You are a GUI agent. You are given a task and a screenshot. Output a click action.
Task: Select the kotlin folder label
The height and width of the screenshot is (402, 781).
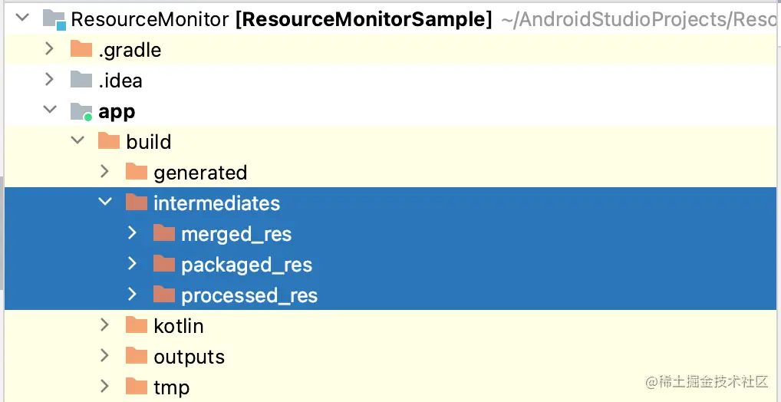coord(178,326)
